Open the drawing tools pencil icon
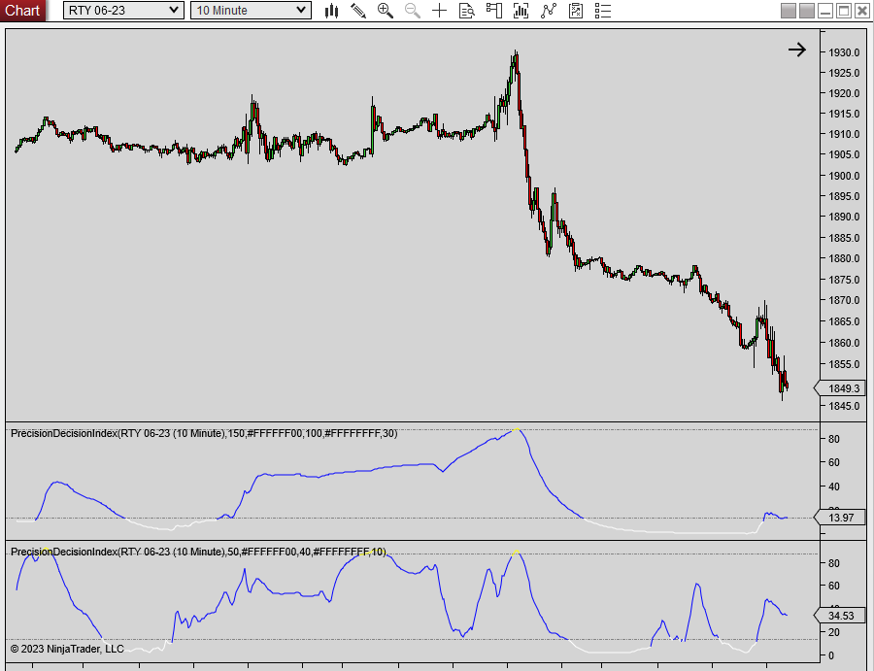874x671 pixels. (x=357, y=11)
